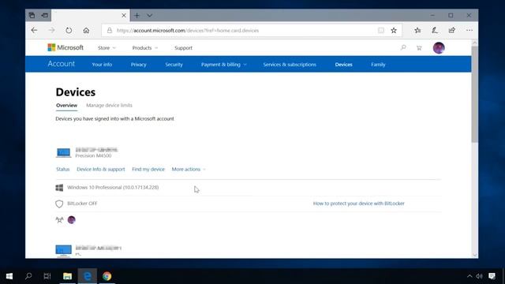Click the browser forward arrow
This screenshot has width=505, height=284.
[51, 30]
